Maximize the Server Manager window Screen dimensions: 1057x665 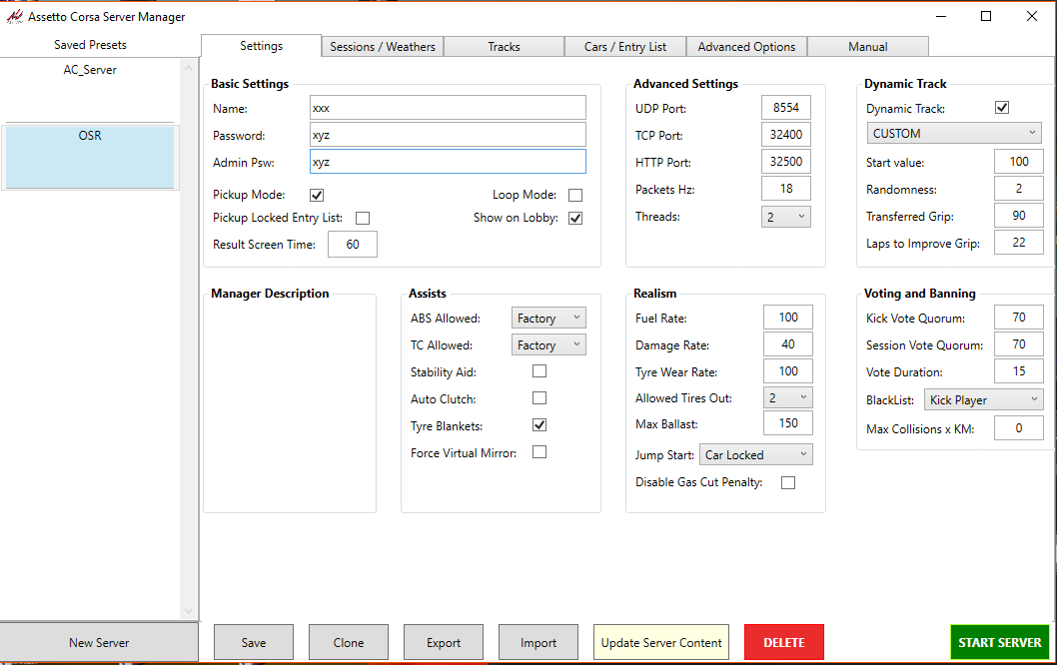(x=985, y=16)
